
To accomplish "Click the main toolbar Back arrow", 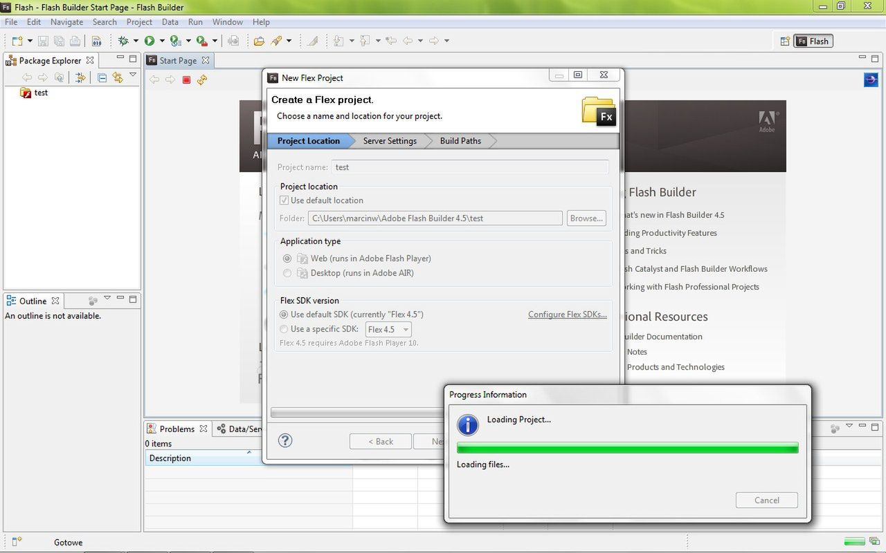I will click(408, 41).
